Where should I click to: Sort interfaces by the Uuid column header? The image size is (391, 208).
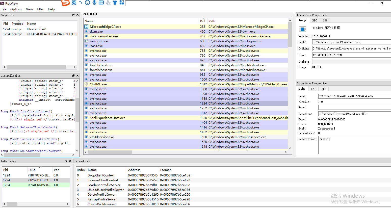pyautogui.click(x=40, y=170)
